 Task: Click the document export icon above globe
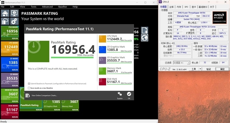(145, 31)
